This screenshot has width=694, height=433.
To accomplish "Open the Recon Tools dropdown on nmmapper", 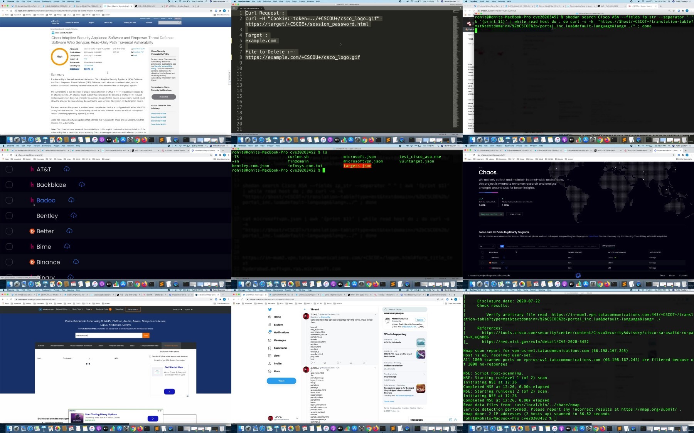I will pyautogui.click(x=77, y=309).
